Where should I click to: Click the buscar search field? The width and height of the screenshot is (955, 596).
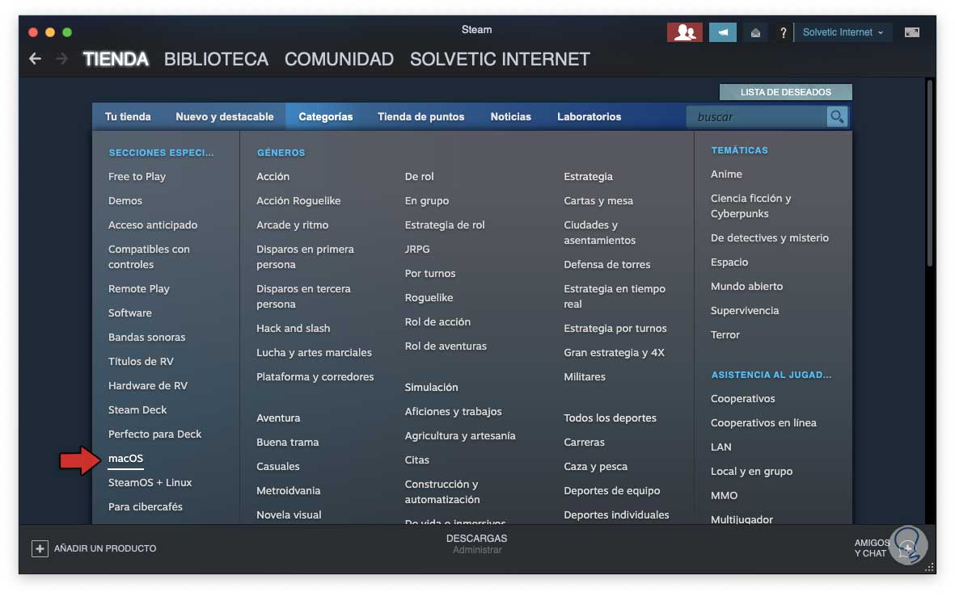point(756,117)
